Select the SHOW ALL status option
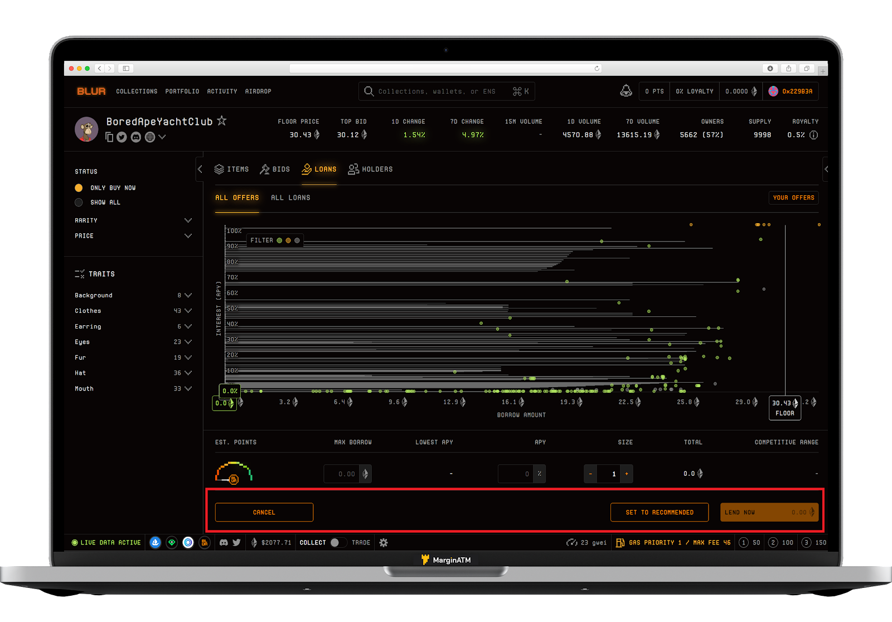This screenshot has width=892, height=622. (x=98, y=202)
